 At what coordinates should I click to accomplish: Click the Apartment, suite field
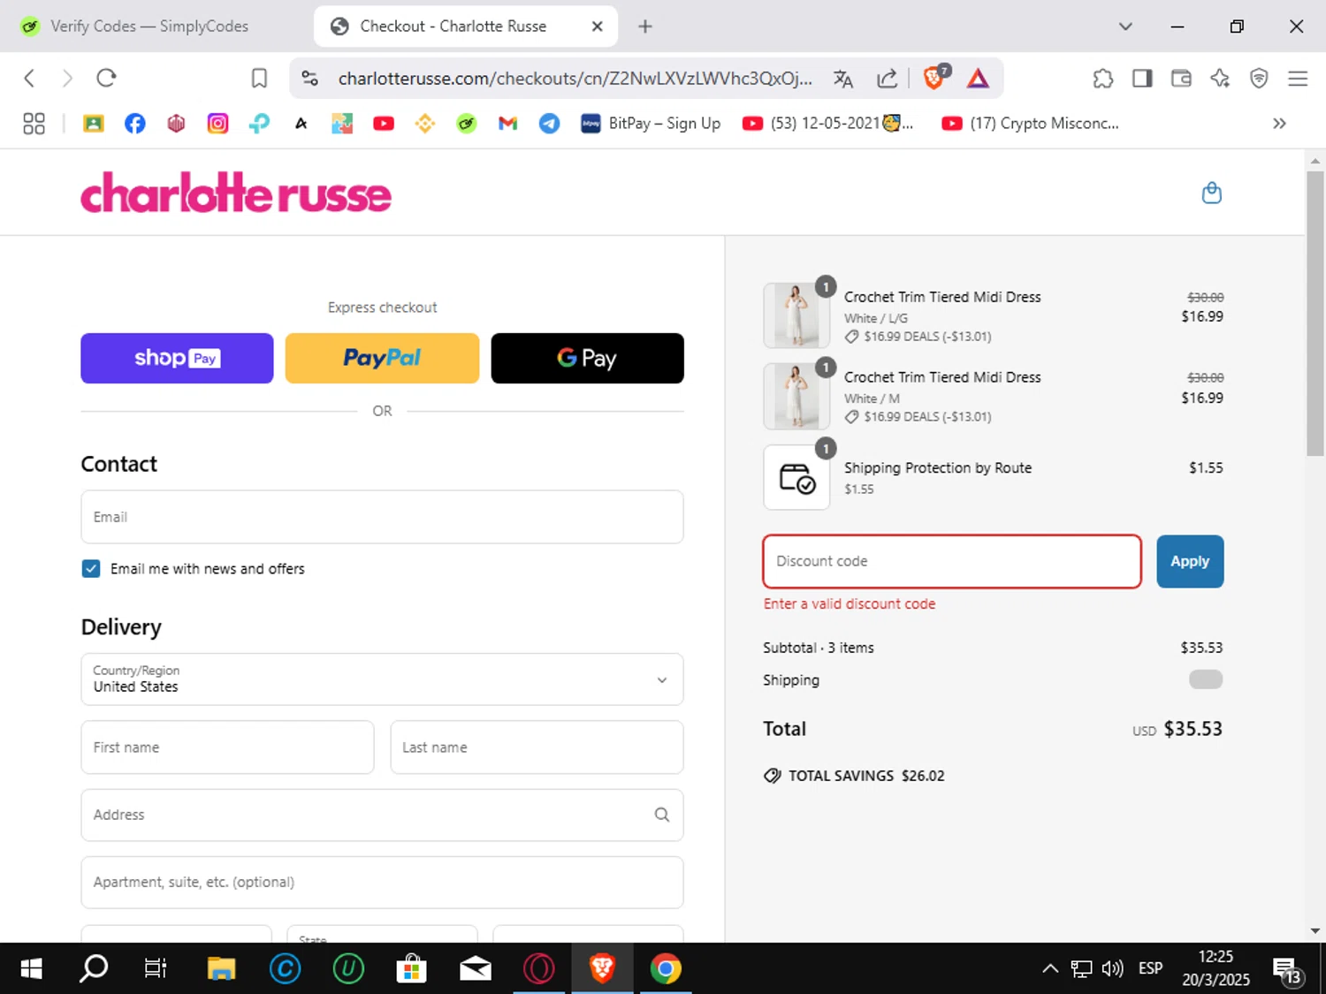pyautogui.click(x=382, y=882)
